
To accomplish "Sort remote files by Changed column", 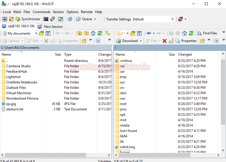I will coord(197,54).
